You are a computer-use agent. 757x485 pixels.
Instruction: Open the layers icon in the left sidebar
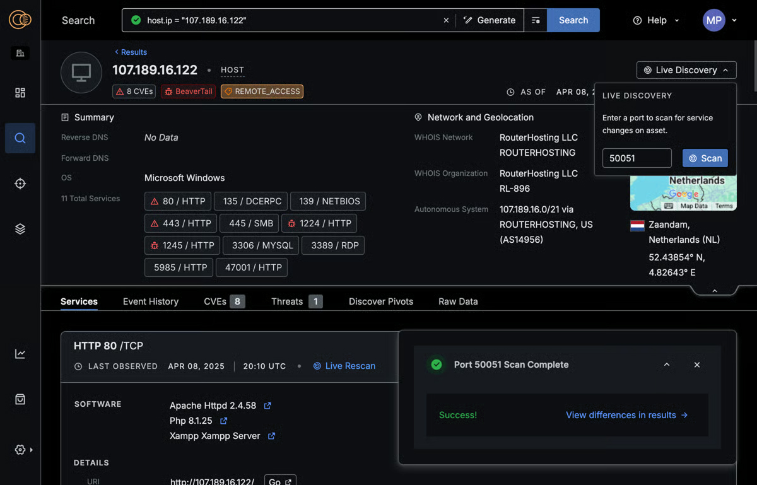pyautogui.click(x=20, y=228)
